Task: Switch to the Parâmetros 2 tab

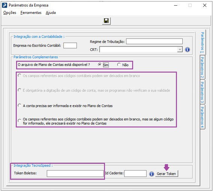Action: point(202,67)
